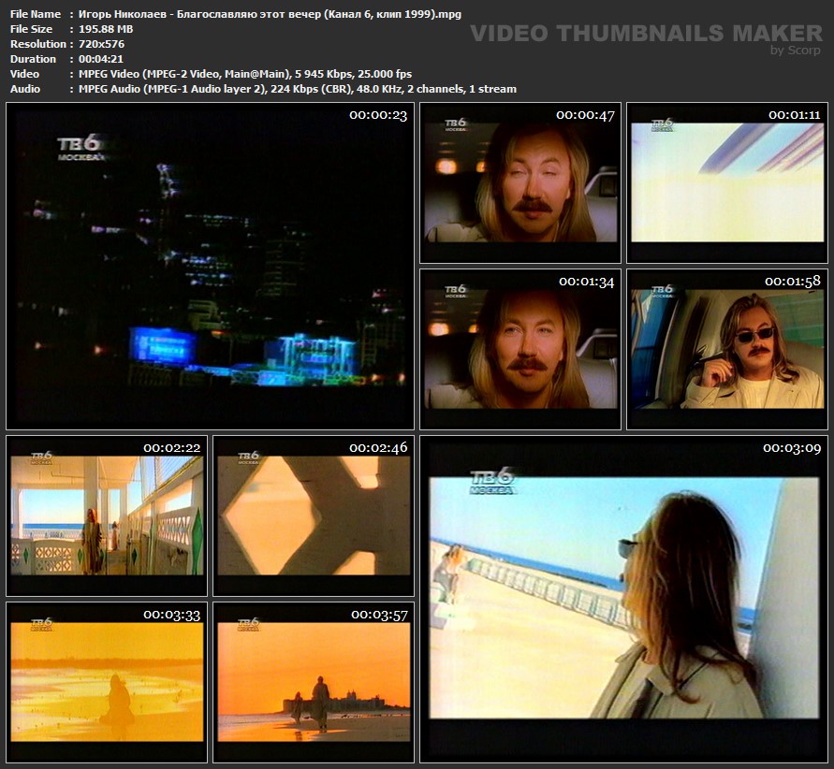Image resolution: width=834 pixels, height=769 pixels.
Task: Select the sunset walk thumbnail at 00:03:57
Action: 314,682
